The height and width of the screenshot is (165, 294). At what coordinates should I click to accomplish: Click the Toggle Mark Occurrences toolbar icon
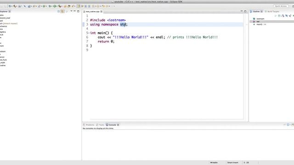[79, 6]
